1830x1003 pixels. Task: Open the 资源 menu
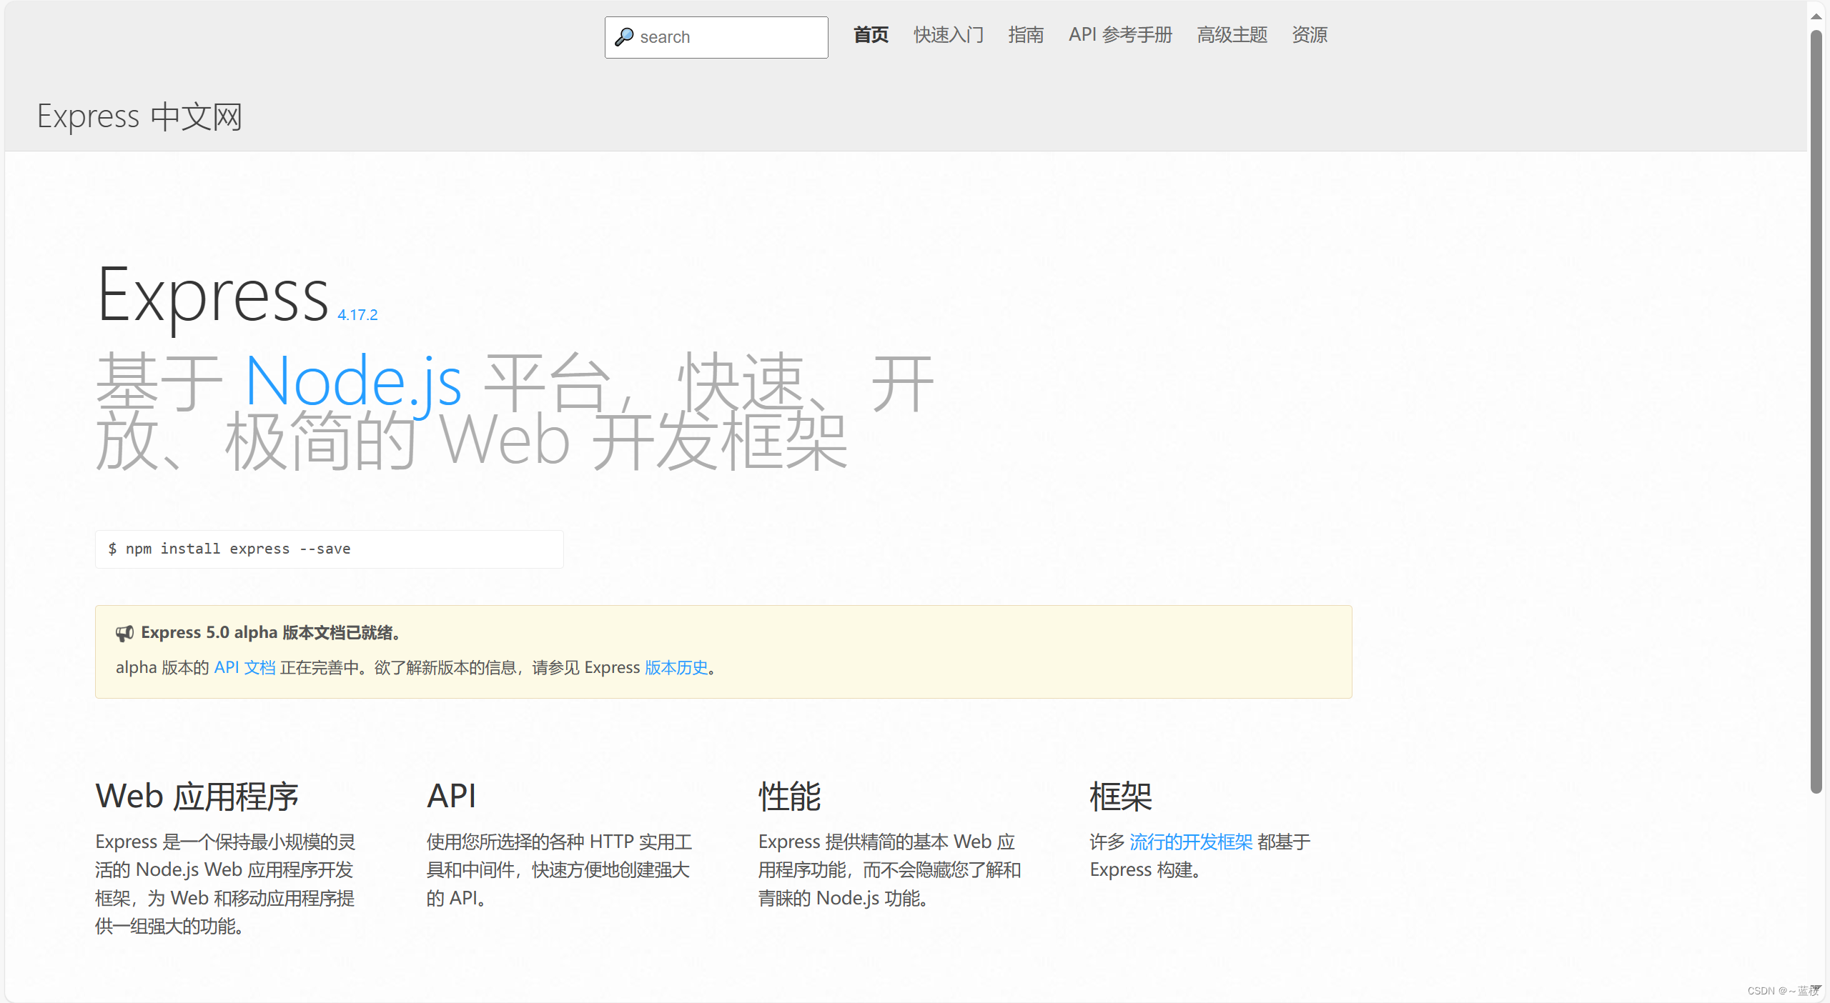tap(1309, 35)
